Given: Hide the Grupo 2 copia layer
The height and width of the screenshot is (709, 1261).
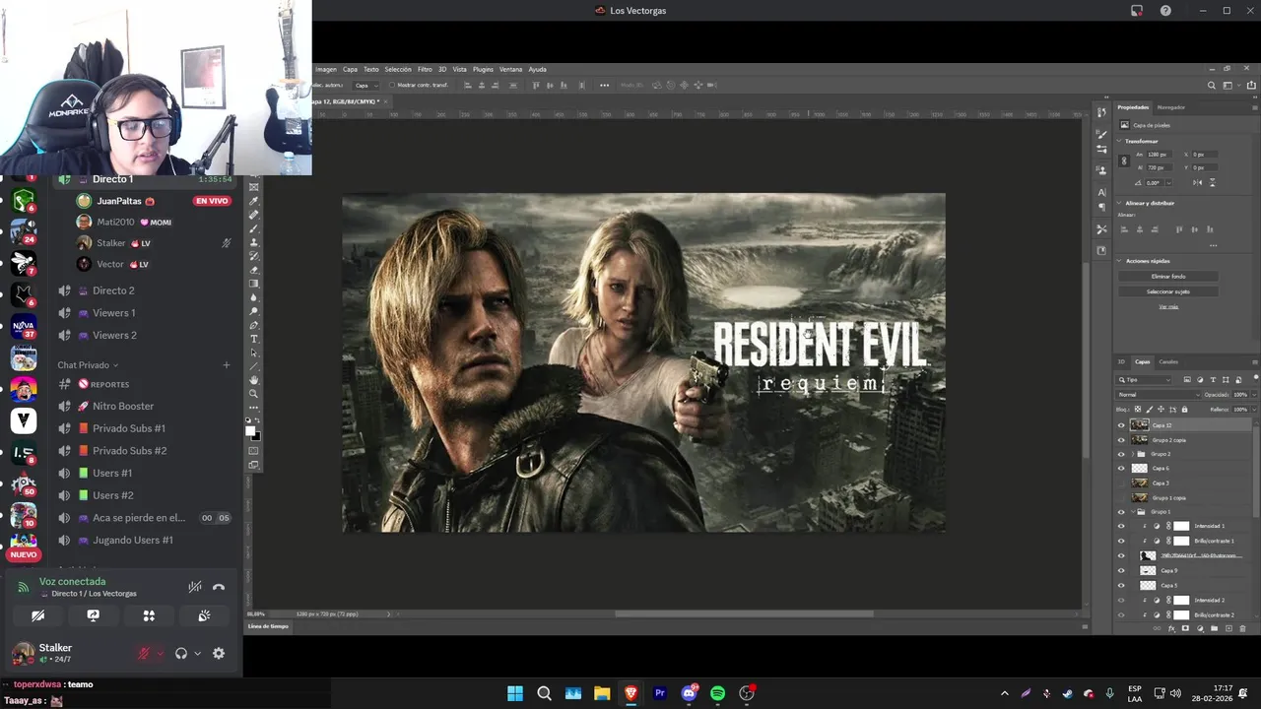Looking at the screenshot, I should pyautogui.click(x=1121, y=440).
